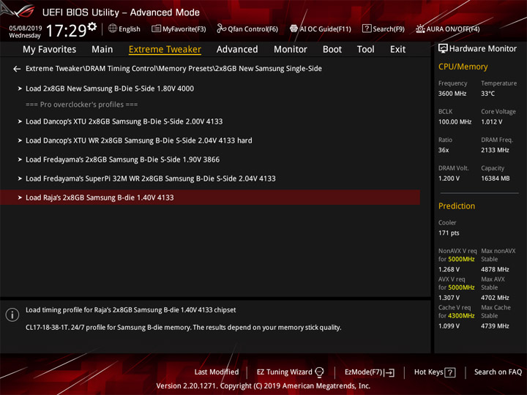Click the Pro overclocker's profiles heading
Screen dimensions: 527x395
82,105
